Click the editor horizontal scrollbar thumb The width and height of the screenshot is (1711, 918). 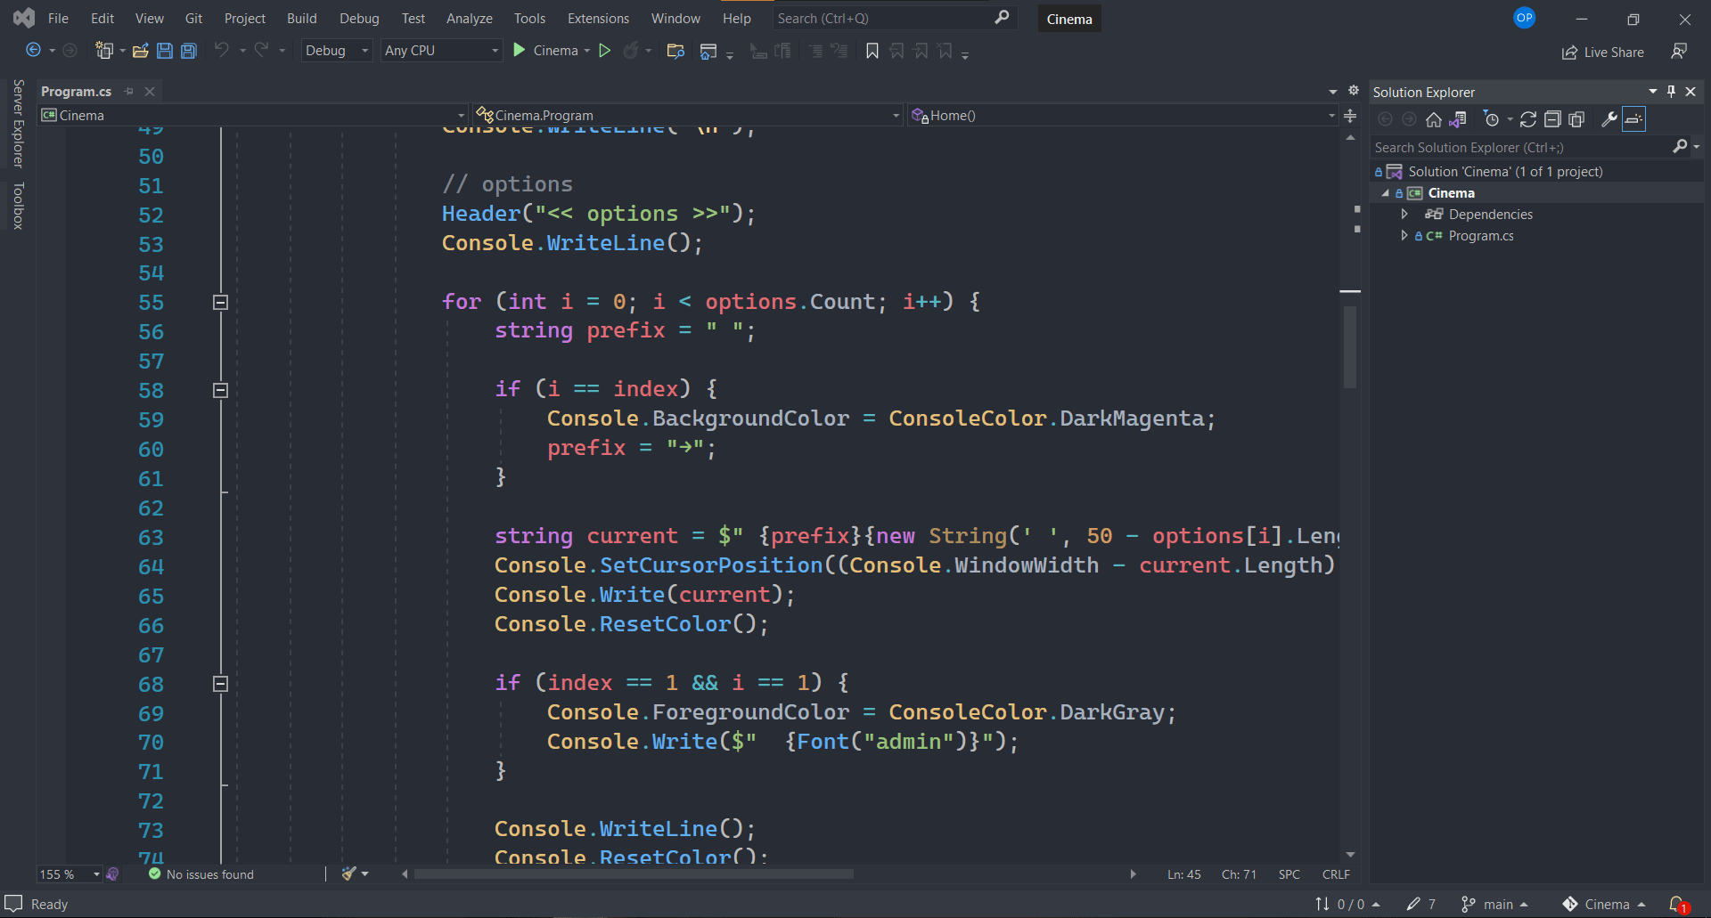coord(634,874)
